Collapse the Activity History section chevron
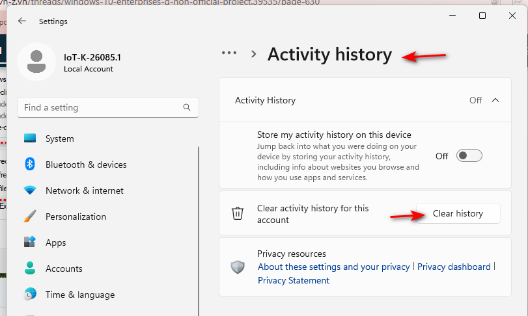Screen dimensions: 528x316 click(x=495, y=100)
